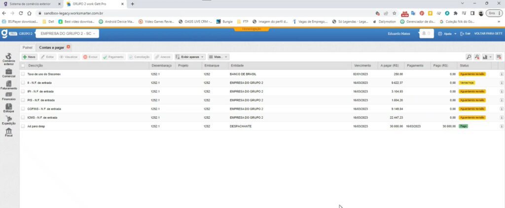
Task: Sort by the Vencimento column header
Action: coord(362,65)
